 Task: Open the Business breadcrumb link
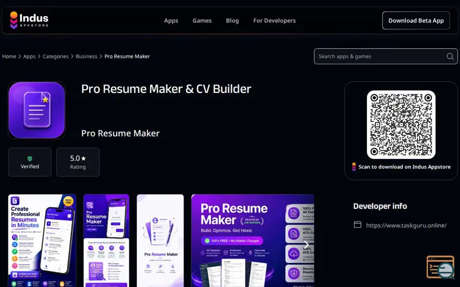(86, 56)
